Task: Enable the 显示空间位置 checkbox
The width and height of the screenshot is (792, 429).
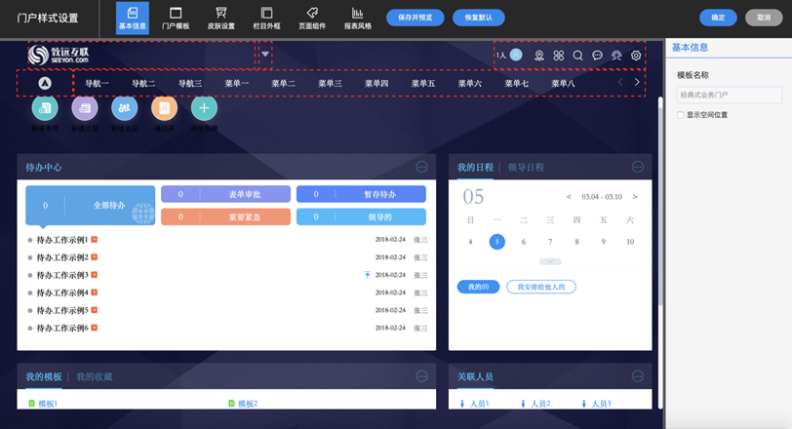Action: coord(681,115)
